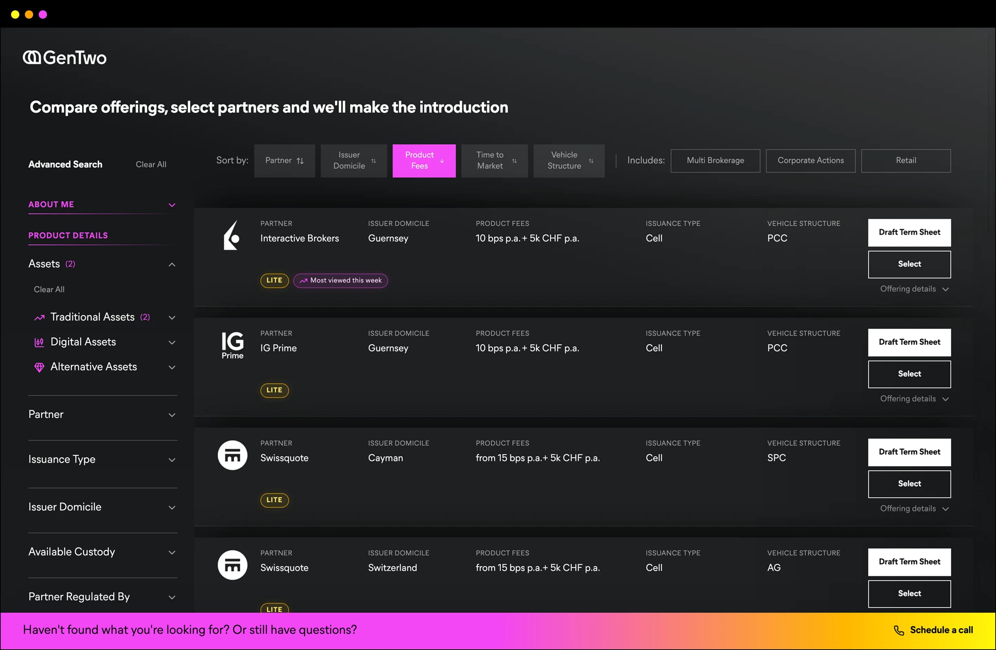The height and width of the screenshot is (650, 996).
Task: Click Clear All under Assets
Action: click(x=49, y=290)
